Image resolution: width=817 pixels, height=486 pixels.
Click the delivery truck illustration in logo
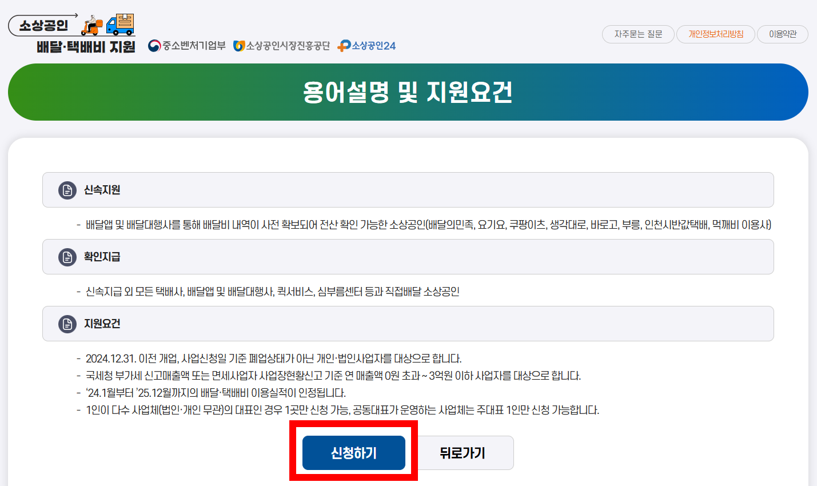coord(120,25)
